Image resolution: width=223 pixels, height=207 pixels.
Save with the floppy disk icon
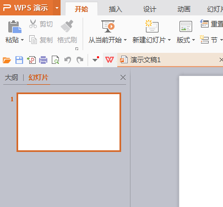(19, 60)
